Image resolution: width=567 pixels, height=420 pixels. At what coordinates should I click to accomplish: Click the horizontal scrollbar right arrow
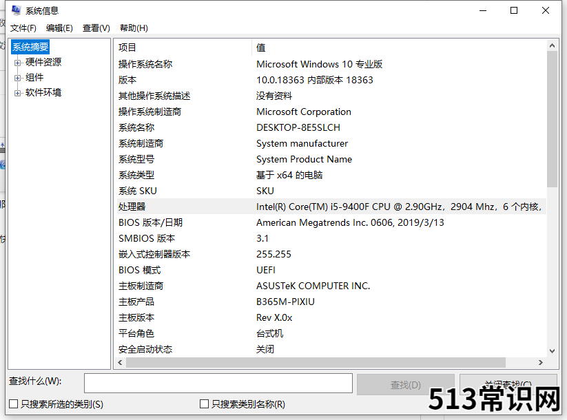(x=541, y=363)
